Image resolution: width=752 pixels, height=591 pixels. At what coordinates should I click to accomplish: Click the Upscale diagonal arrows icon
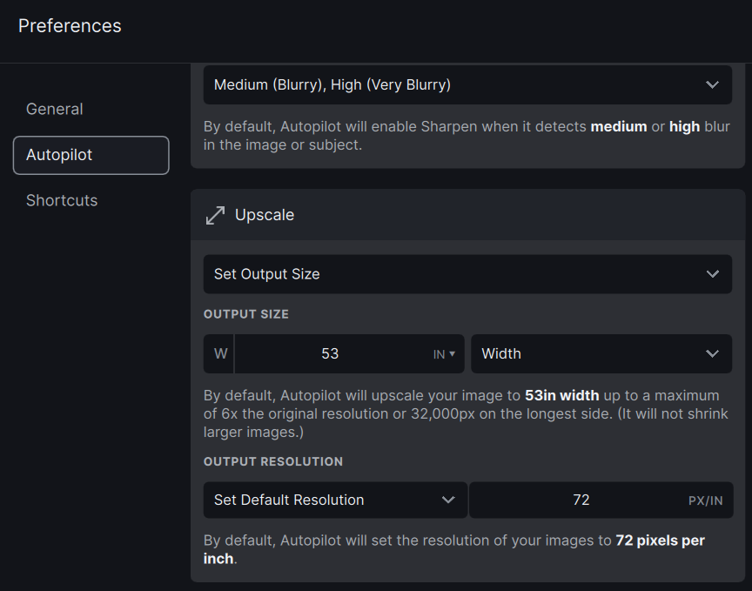click(215, 215)
